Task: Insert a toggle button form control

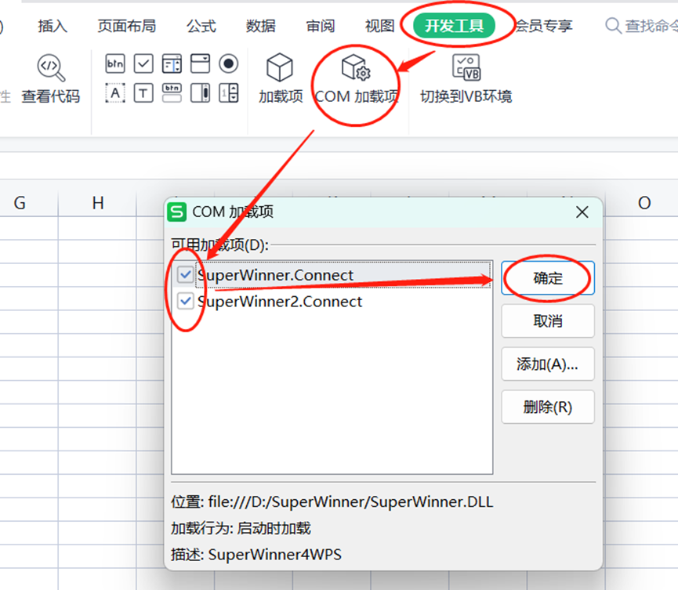Action: pos(172,93)
